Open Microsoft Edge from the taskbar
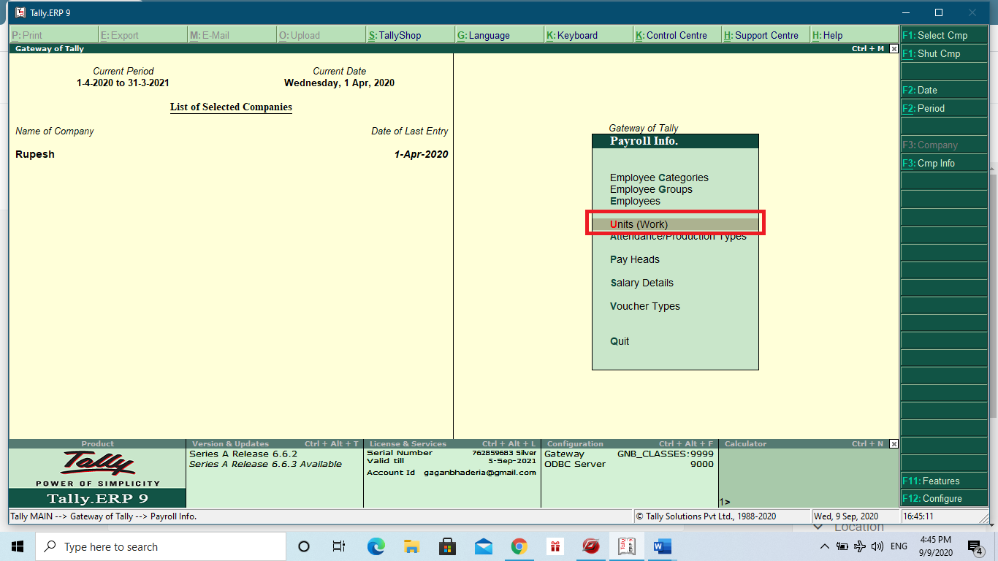The image size is (998, 561). [x=376, y=546]
